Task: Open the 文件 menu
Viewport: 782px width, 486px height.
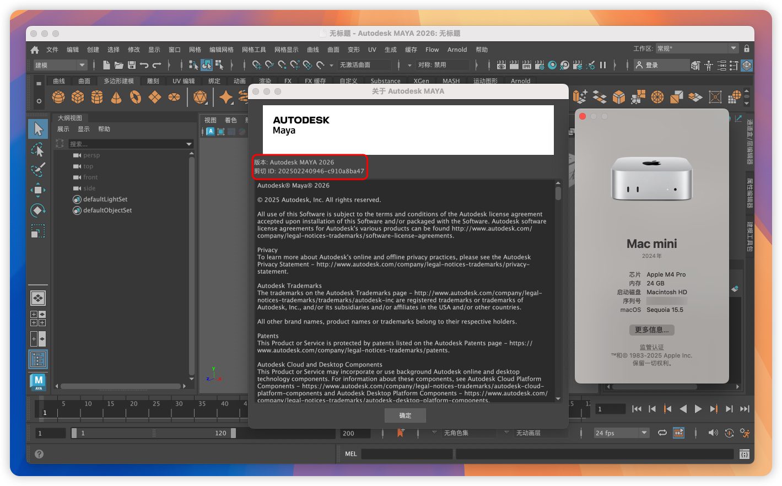Action: click(52, 50)
